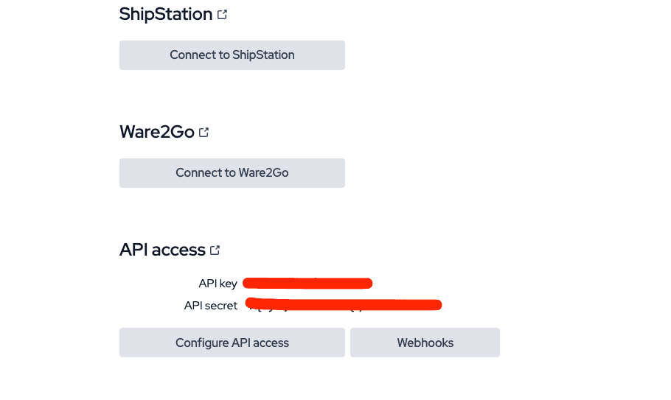Viewport: 671px width, 400px height.
Task: Click the Connect to ShipStation button
Action: pos(232,55)
